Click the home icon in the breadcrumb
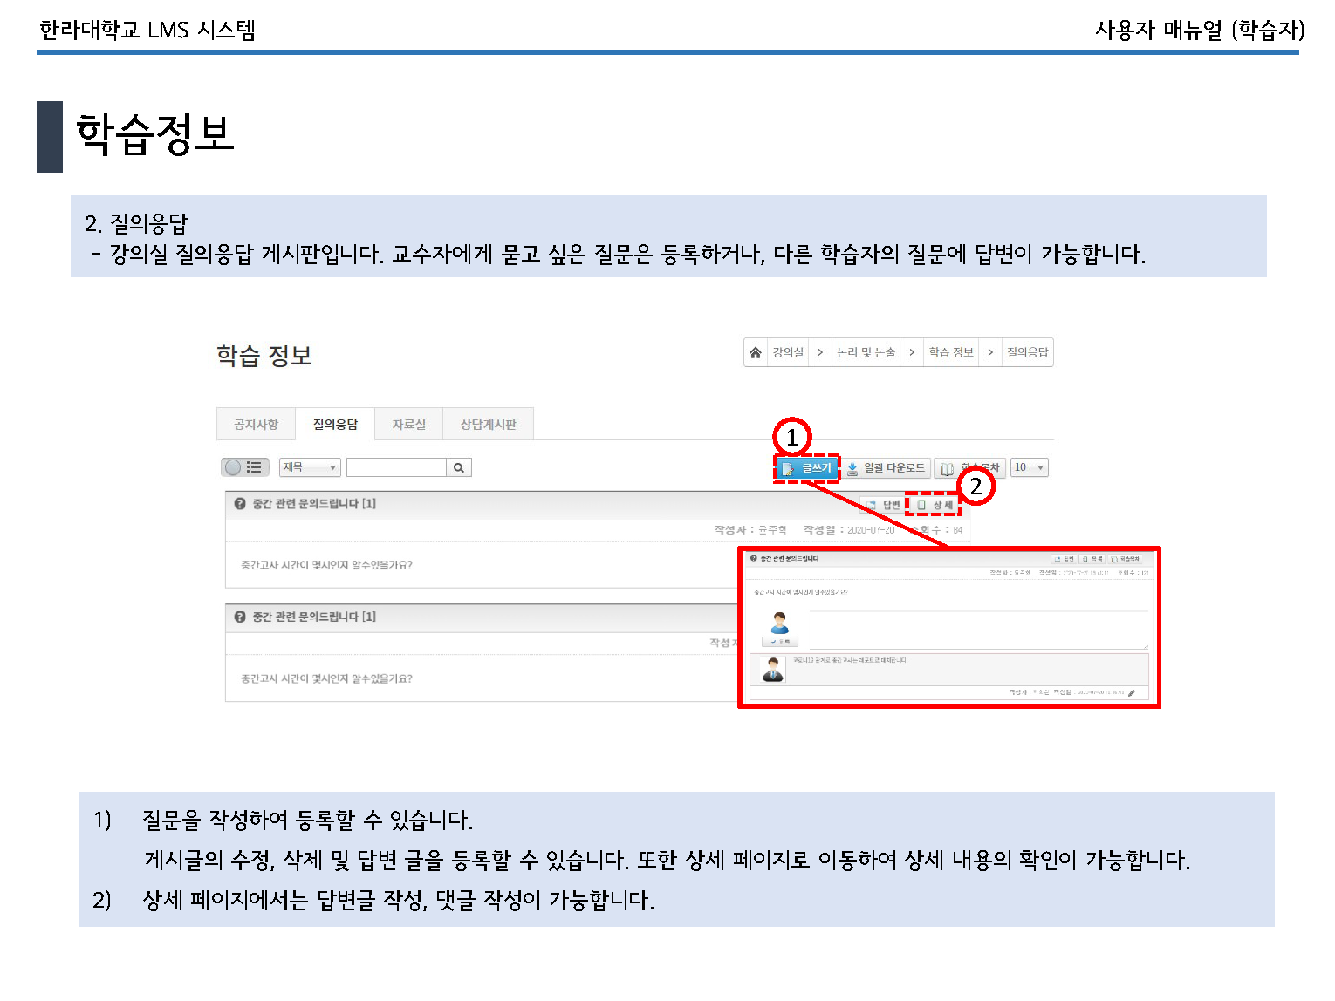1335x1001 pixels. click(756, 352)
